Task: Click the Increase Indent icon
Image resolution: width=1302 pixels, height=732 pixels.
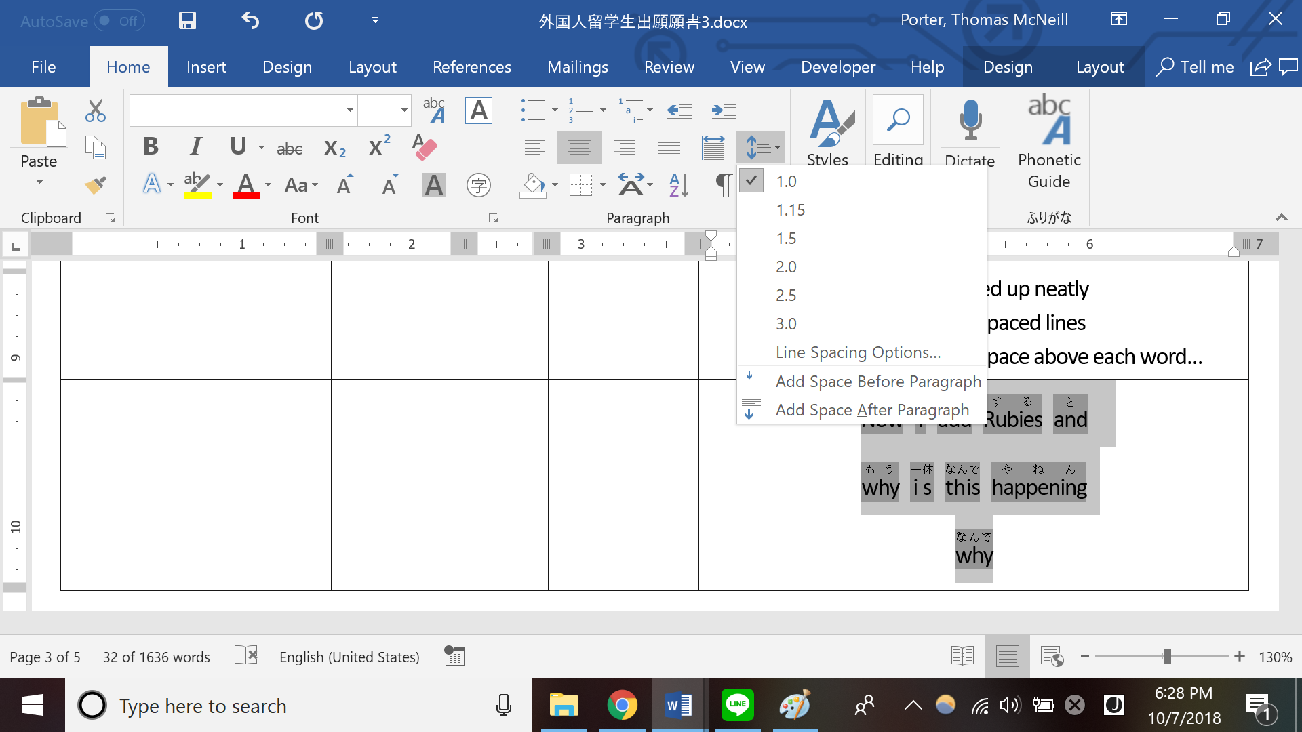Action: point(724,110)
